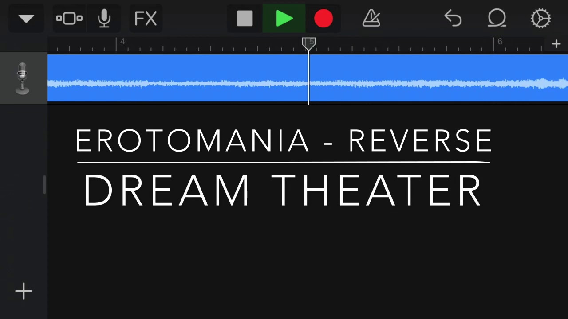Undo the last action
This screenshot has height=319, width=568.
pyautogui.click(x=453, y=19)
